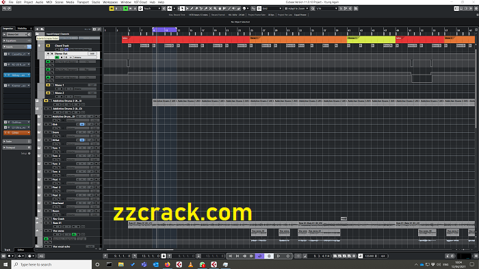Open Firefox from the Windows taskbar
The image size is (479, 269).
[168, 264]
